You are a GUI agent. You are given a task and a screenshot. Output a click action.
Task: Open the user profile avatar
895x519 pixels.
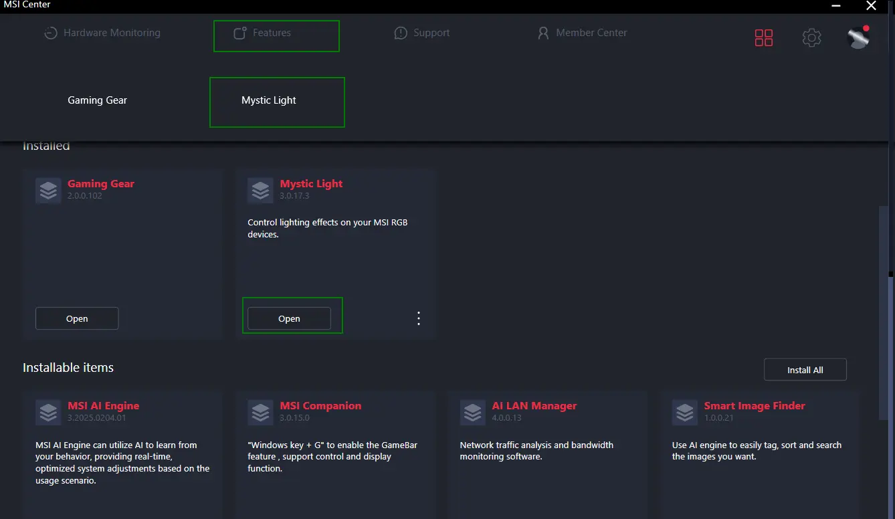(x=858, y=37)
